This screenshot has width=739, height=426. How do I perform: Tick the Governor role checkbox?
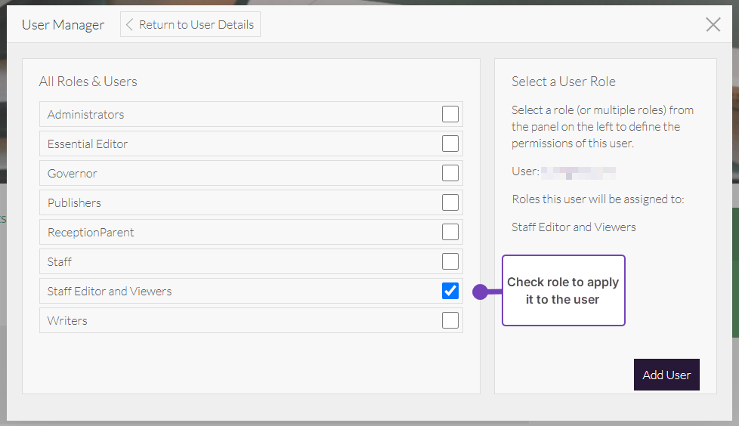450,173
